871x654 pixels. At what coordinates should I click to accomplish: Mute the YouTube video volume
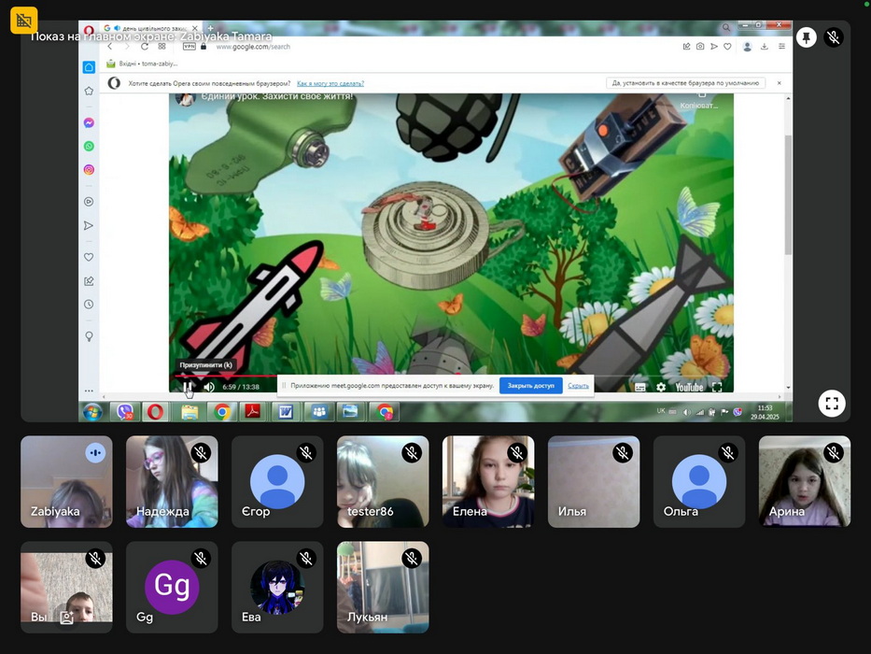(x=209, y=387)
